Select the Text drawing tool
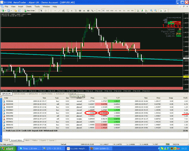 72,11
